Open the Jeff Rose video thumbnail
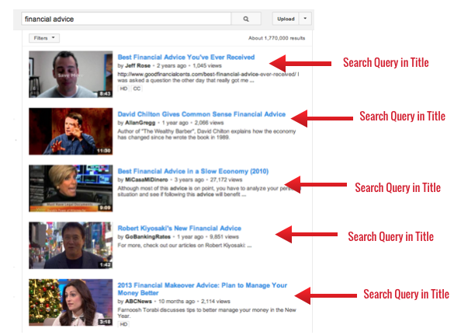The width and height of the screenshot is (461, 335). pyautogui.click(x=71, y=74)
